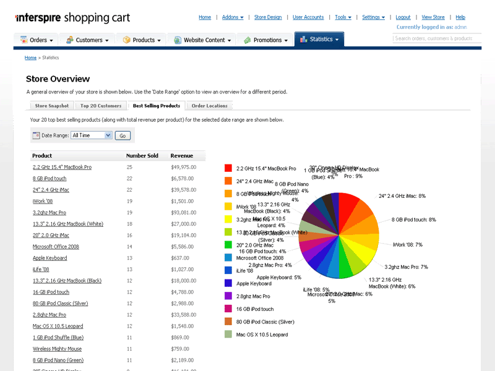Open the Store Design link
This screenshot has height=371, width=495.
click(x=268, y=17)
